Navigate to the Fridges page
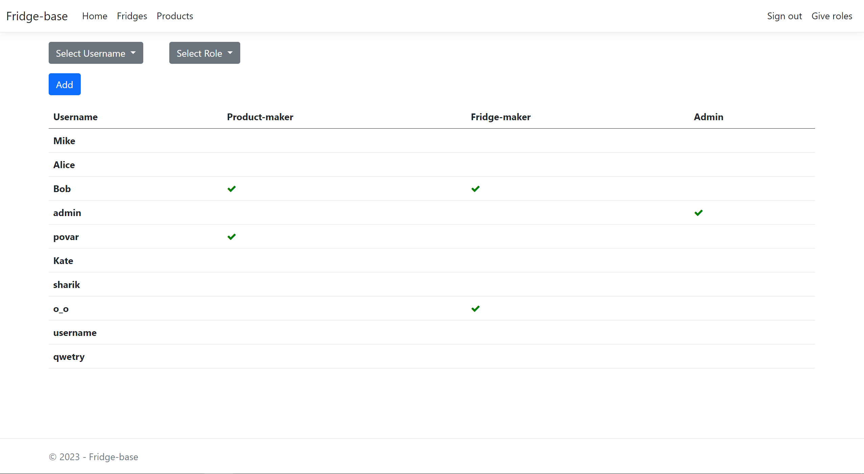 132,16
